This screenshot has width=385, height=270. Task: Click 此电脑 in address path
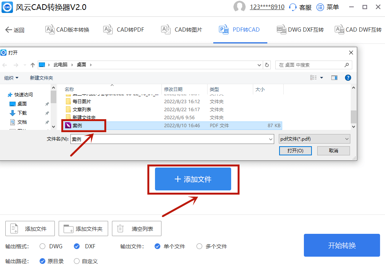click(61, 65)
